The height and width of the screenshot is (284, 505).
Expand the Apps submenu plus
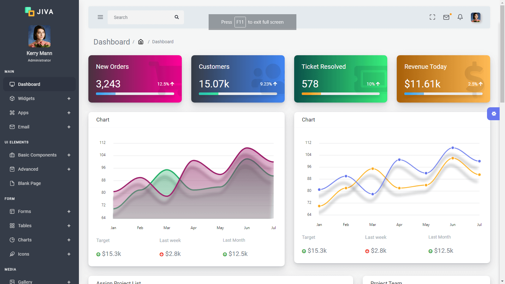69,113
